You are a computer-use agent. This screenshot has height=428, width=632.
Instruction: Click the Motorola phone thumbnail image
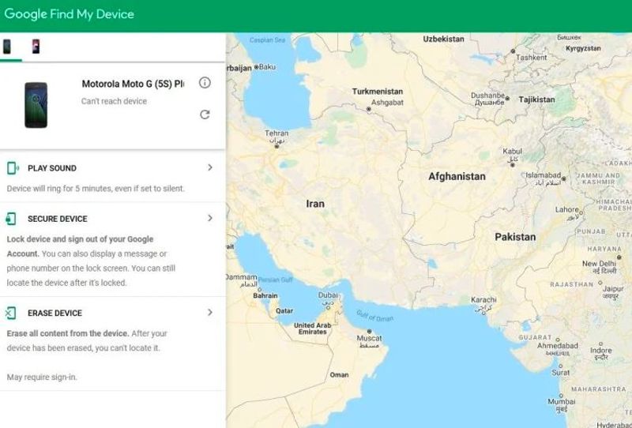tap(36, 105)
